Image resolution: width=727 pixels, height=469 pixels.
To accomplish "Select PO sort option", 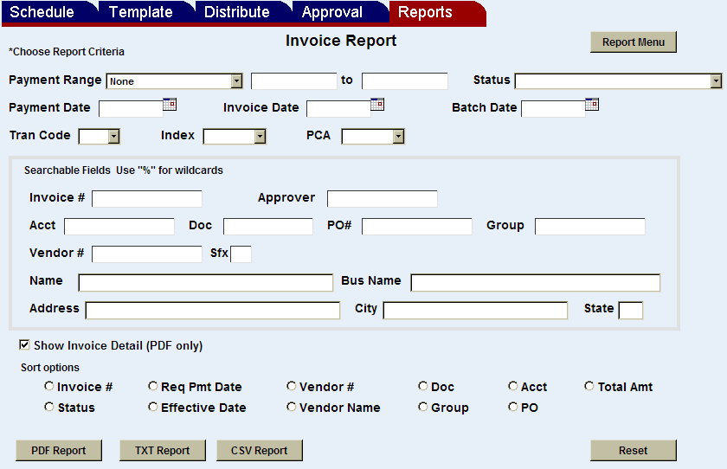I will [x=512, y=407].
